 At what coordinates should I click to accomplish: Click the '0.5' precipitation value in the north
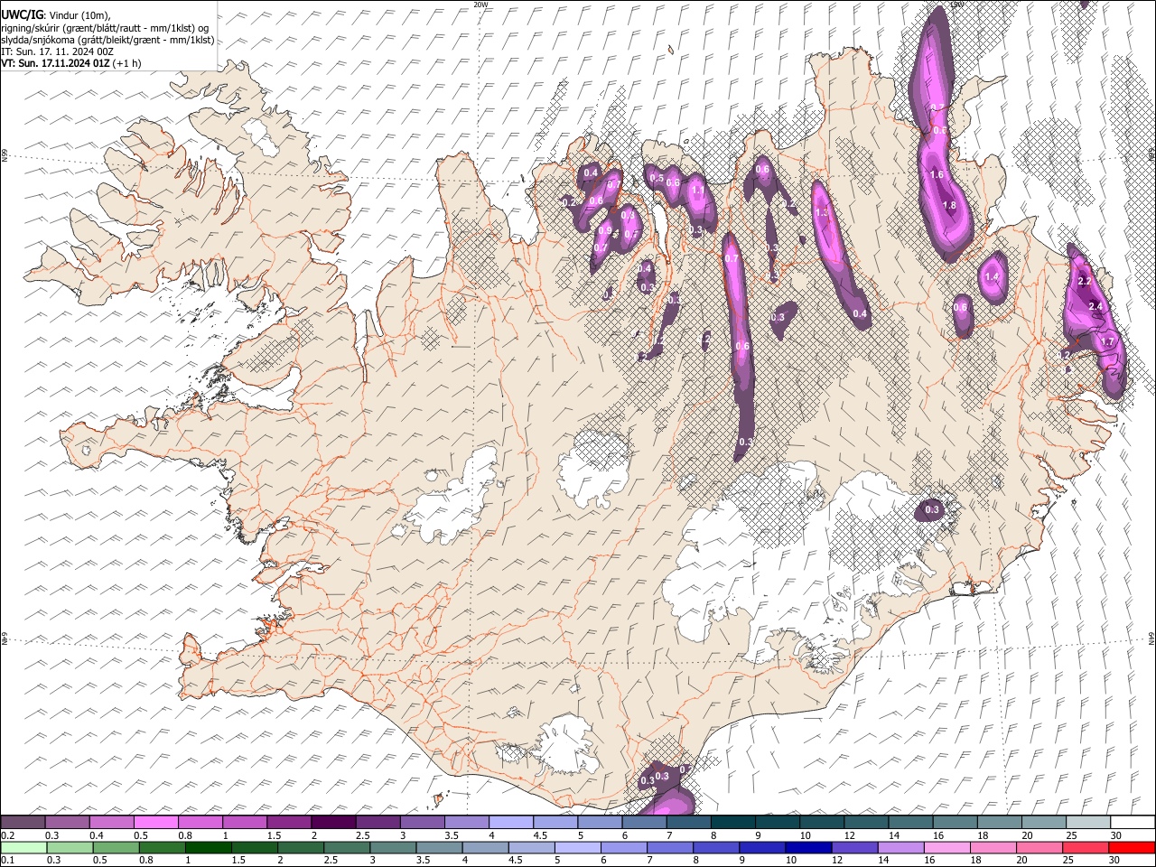[657, 179]
